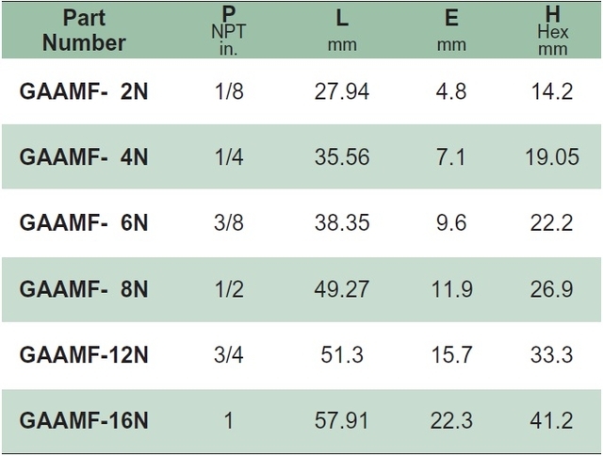The height and width of the screenshot is (456, 603).
Task: Select the 3/4 NPT size cell
Action: [x=229, y=354]
